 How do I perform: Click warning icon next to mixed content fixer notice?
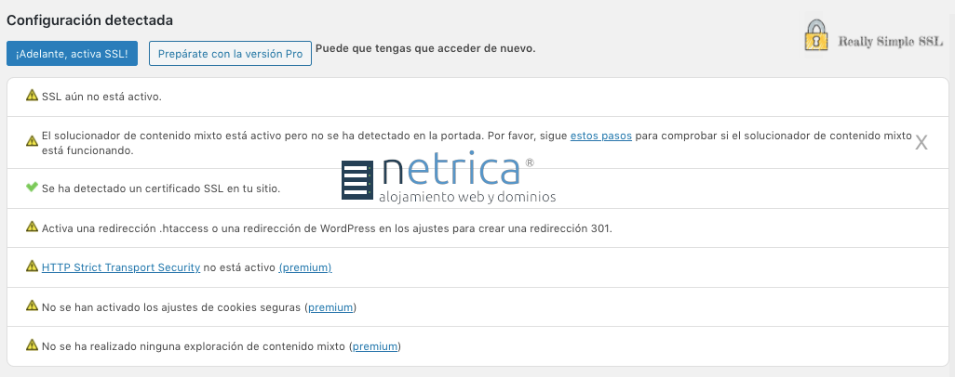(x=32, y=142)
